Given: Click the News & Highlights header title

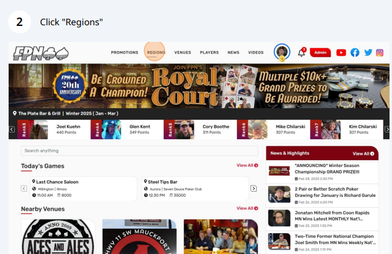Looking at the screenshot, I should [x=290, y=153].
